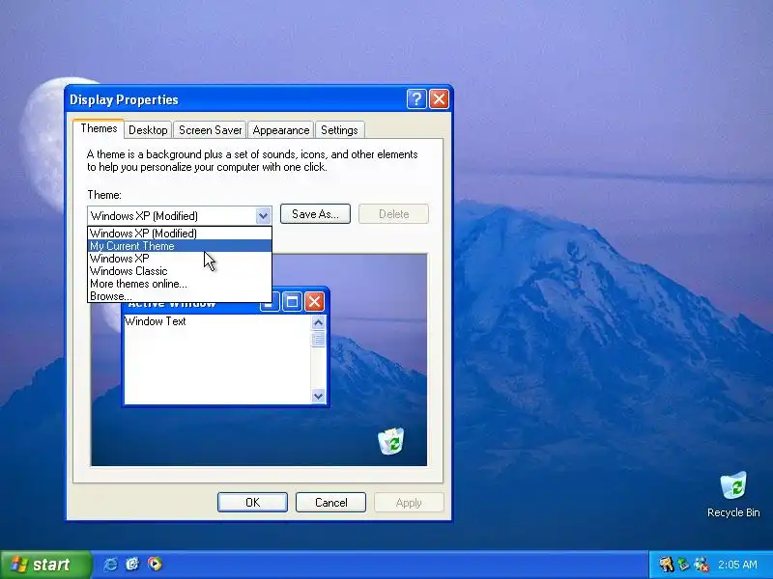
Task: Select More themes online... entry
Action: [180, 284]
